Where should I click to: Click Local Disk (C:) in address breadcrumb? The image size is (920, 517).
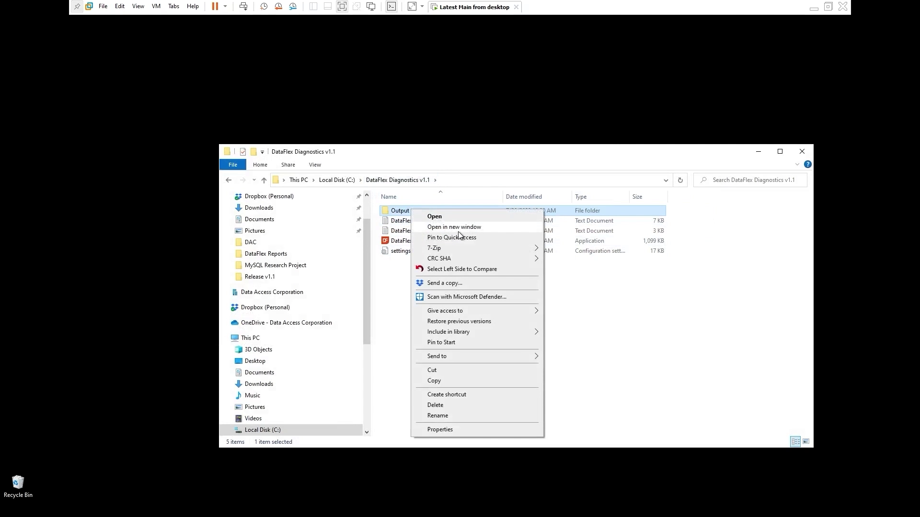pyautogui.click(x=337, y=180)
